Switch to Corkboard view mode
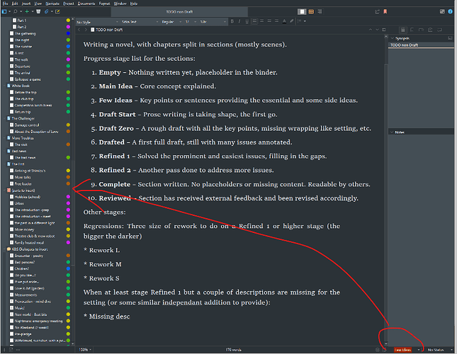Image resolution: width=457 pixels, height=354 pixels. [311, 11]
